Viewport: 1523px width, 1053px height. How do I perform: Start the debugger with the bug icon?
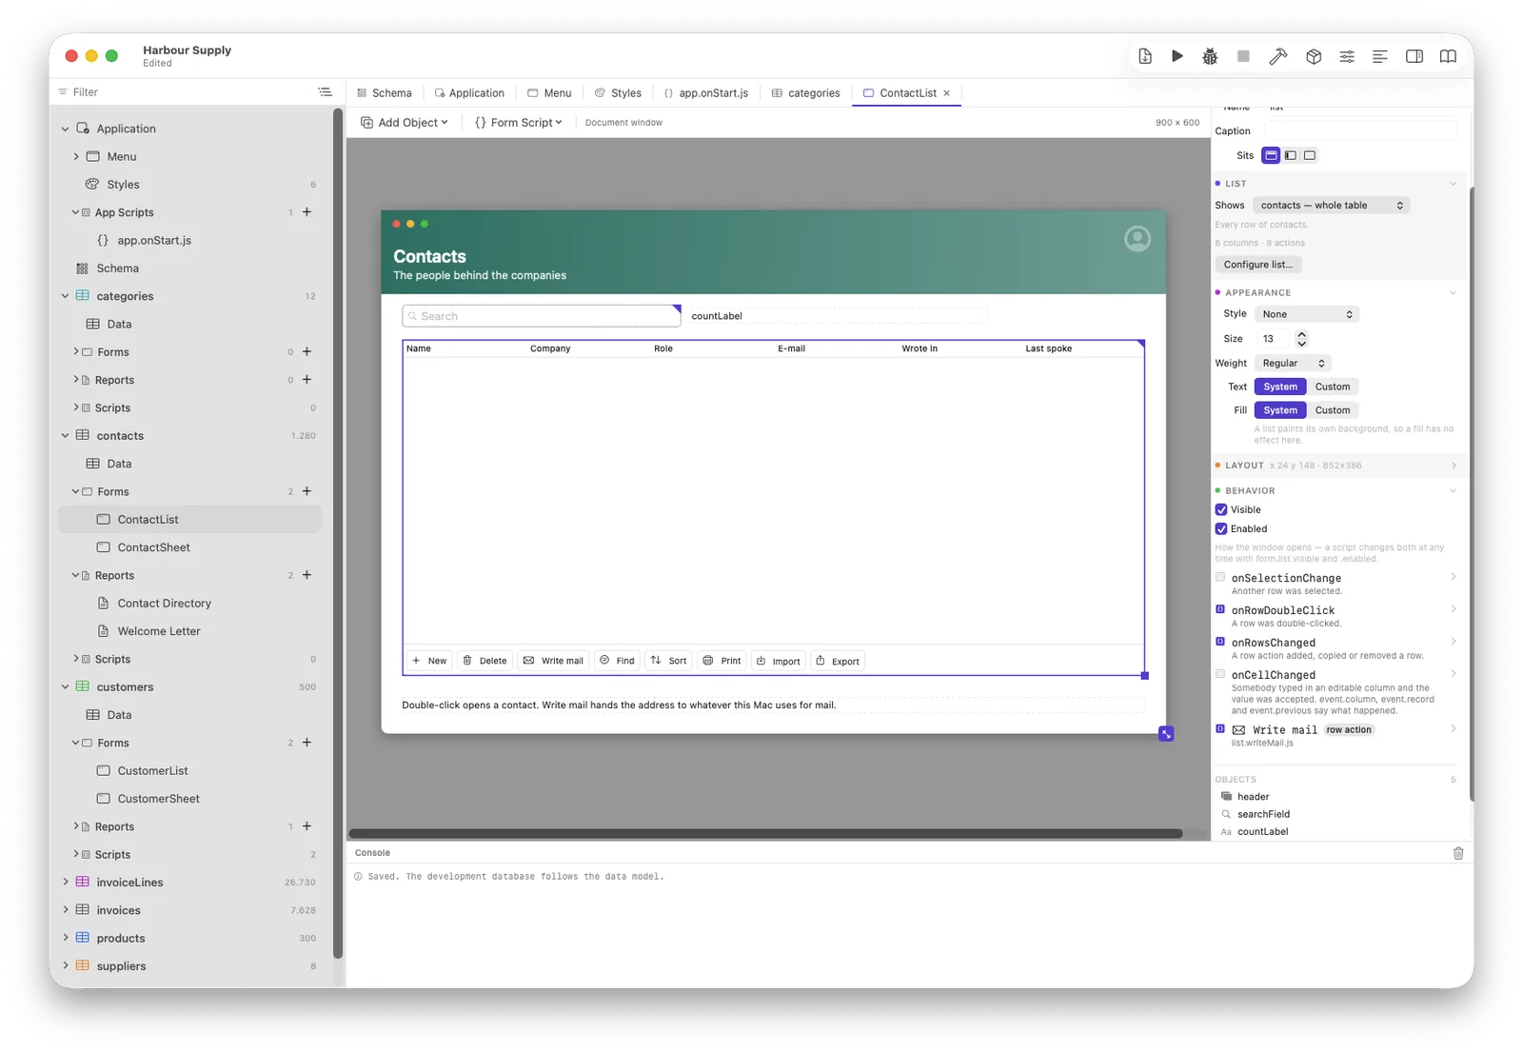[1210, 56]
